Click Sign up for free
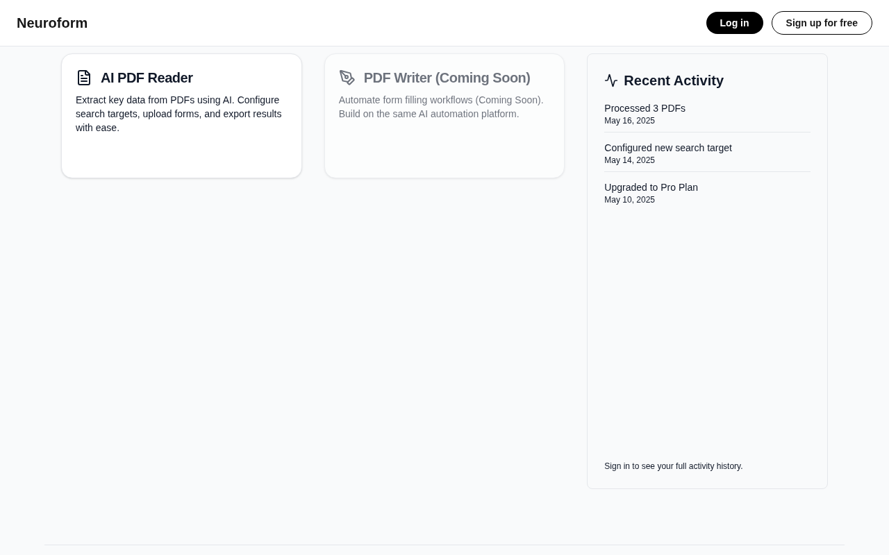This screenshot has height=555, width=889. [x=822, y=23]
